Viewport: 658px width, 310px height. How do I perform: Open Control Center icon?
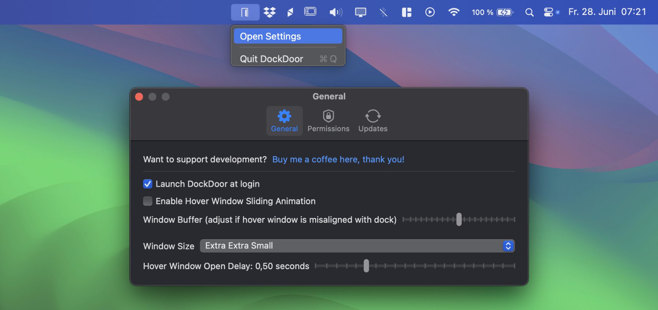549,12
